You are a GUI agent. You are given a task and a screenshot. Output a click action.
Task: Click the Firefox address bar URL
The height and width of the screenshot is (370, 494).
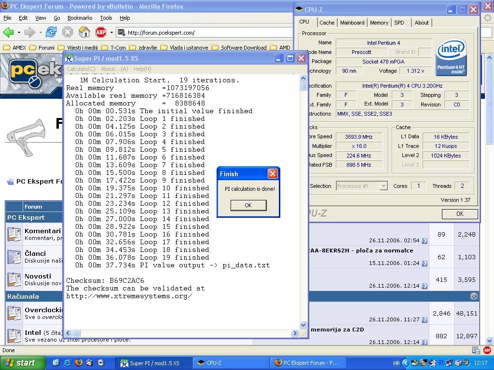tap(161, 32)
